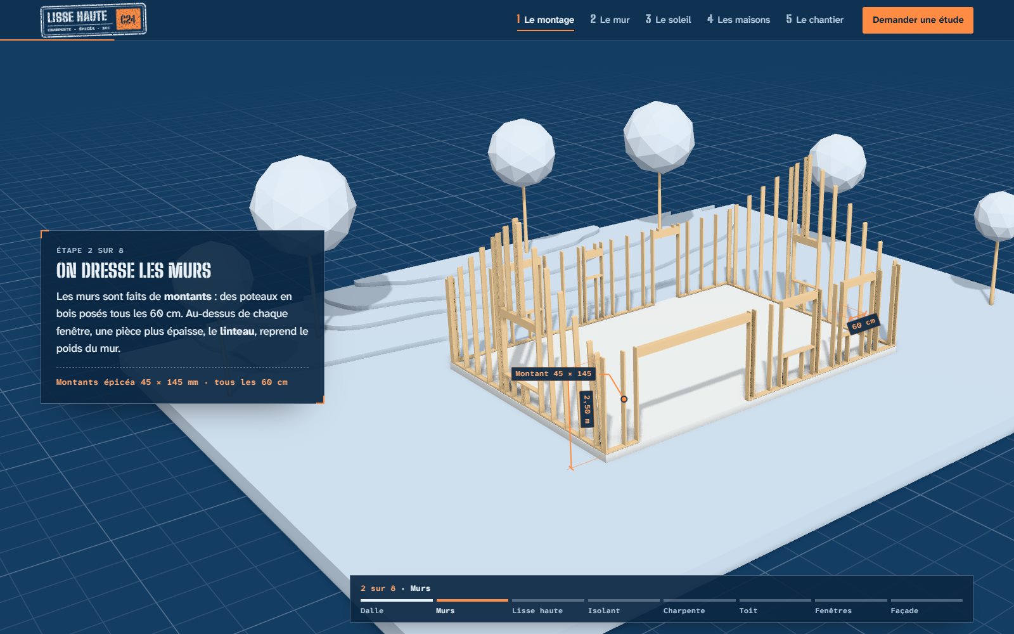Select the Murs step in timeline
The width and height of the screenshot is (1014, 634).
[x=472, y=607]
